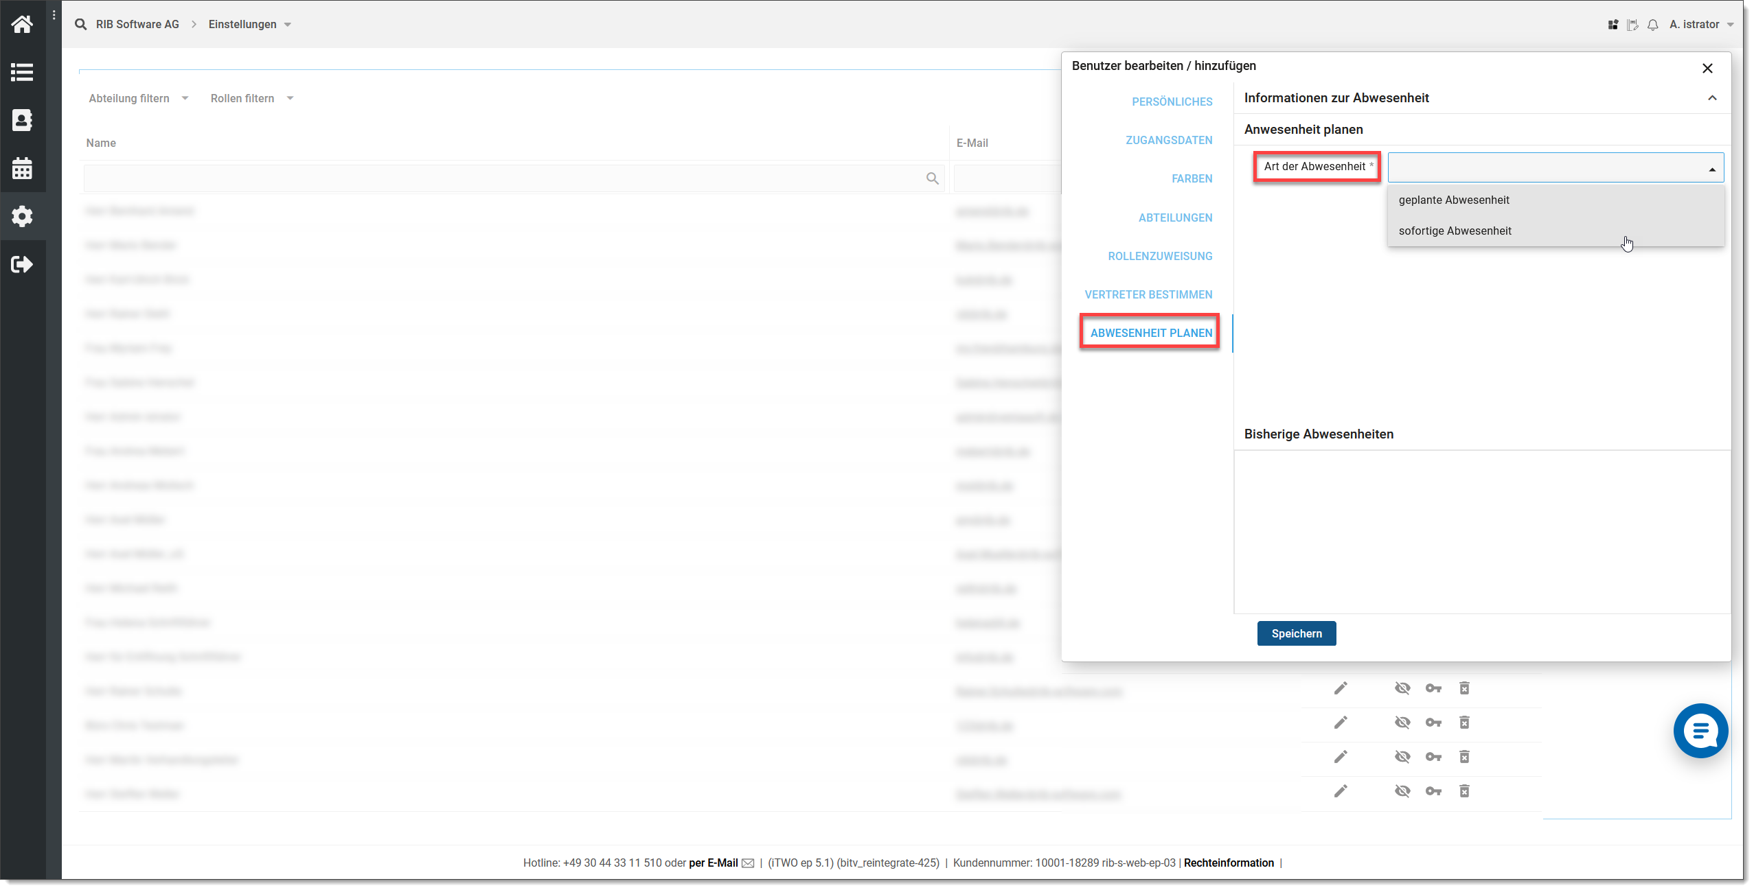Screen dimensions: 1754x890
Task: Click pencil icon in second-to-last table row
Action: coord(1341,757)
